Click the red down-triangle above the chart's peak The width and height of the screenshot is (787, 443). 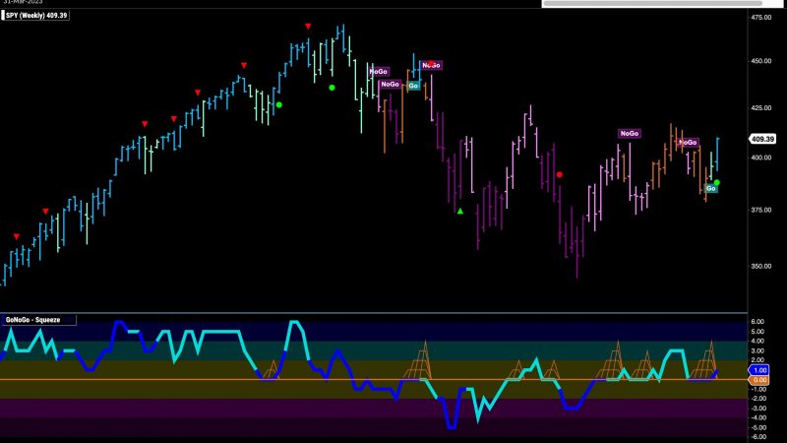pos(308,27)
